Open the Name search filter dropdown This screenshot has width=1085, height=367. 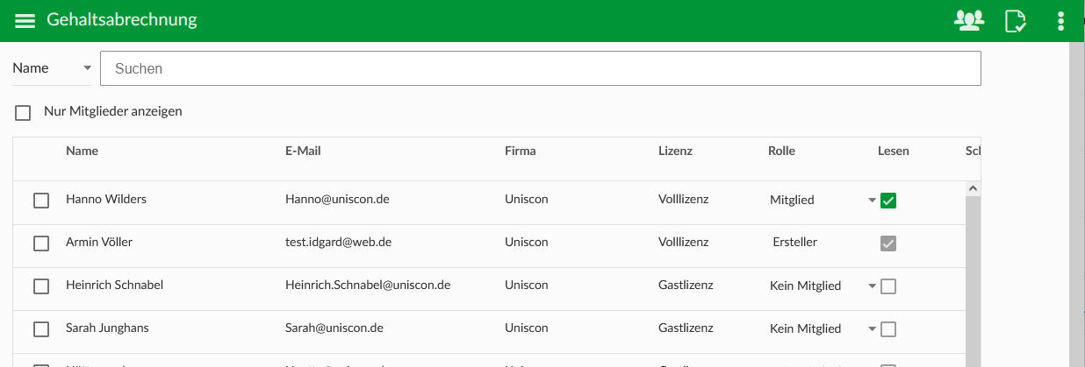click(52, 68)
